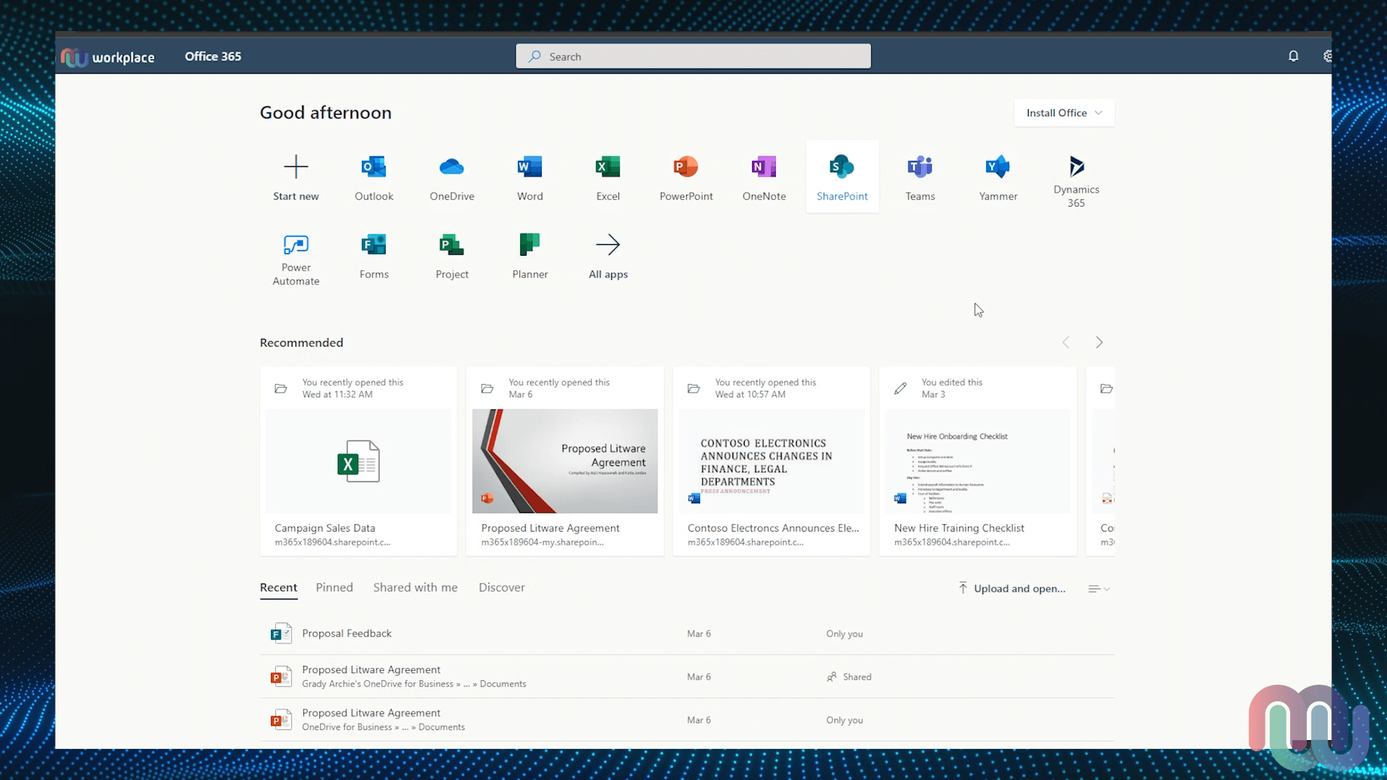Image resolution: width=1387 pixels, height=780 pixels.
Task: Open the Yammer app
Action: pos(998,177)
